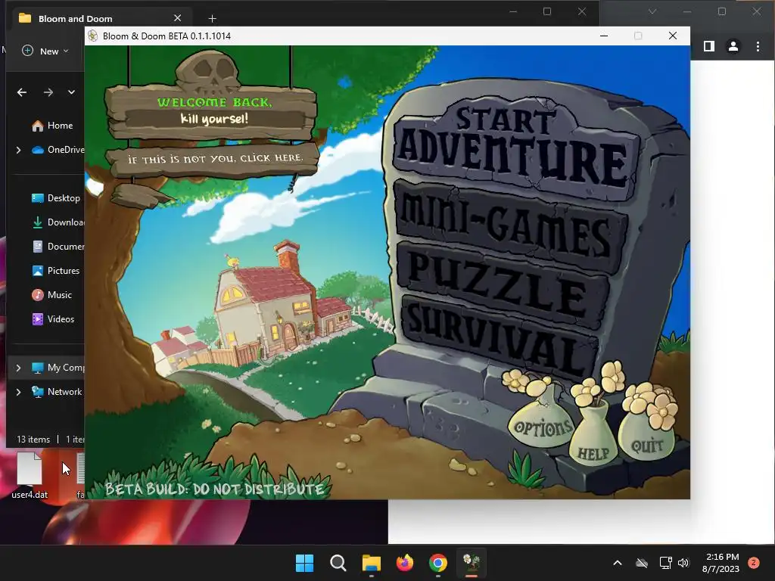The width and height of the screenshot is (775, 581).
Task: Click OneDrive tray icon
Action: 642,563
